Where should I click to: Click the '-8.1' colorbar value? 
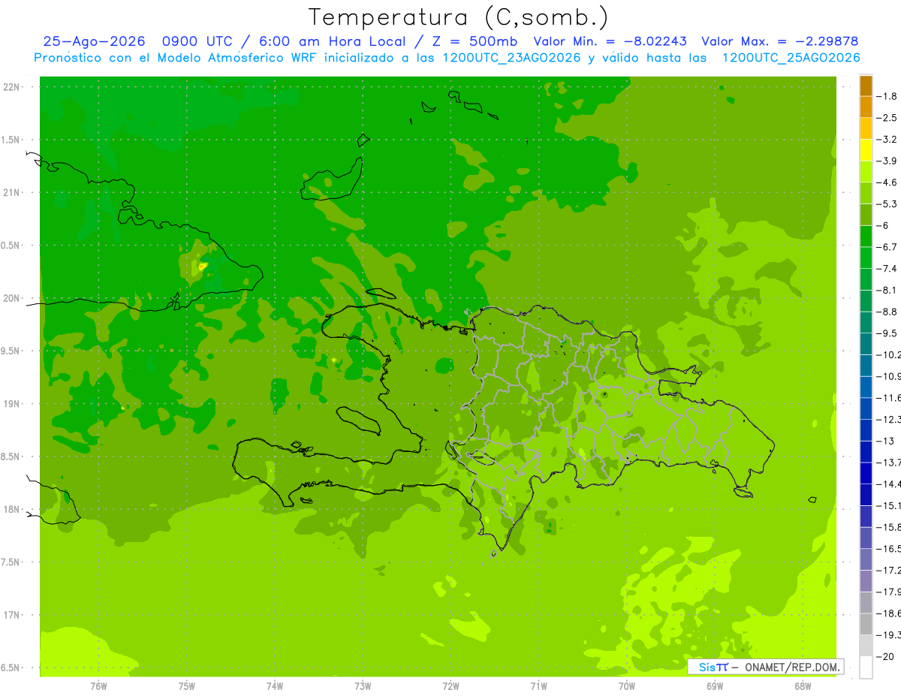coord(887,290)
